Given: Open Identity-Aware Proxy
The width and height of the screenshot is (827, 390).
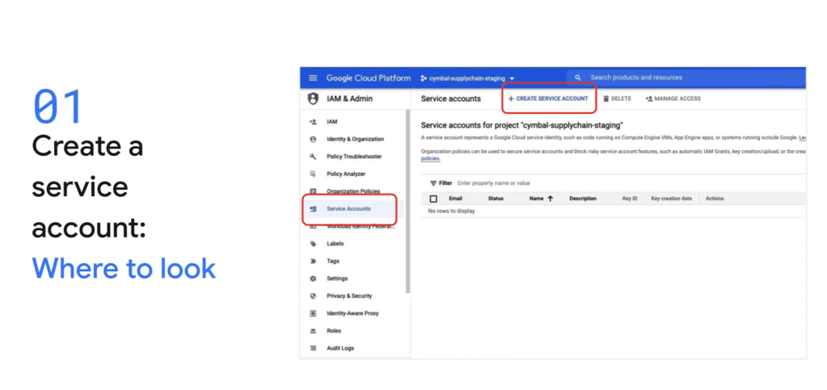Looking at the screenshot, I should pyautogui.click(x=352, y=313).
